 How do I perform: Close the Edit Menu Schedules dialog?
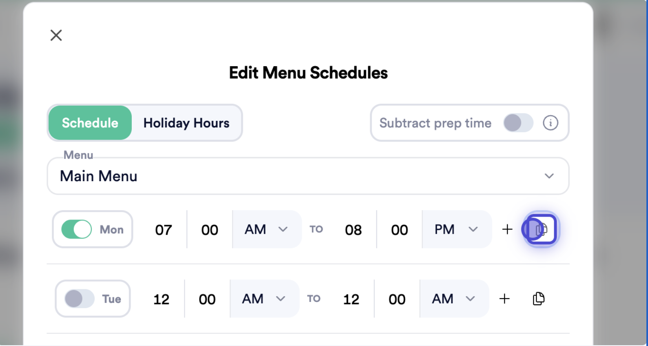click(x=56, y=35)
